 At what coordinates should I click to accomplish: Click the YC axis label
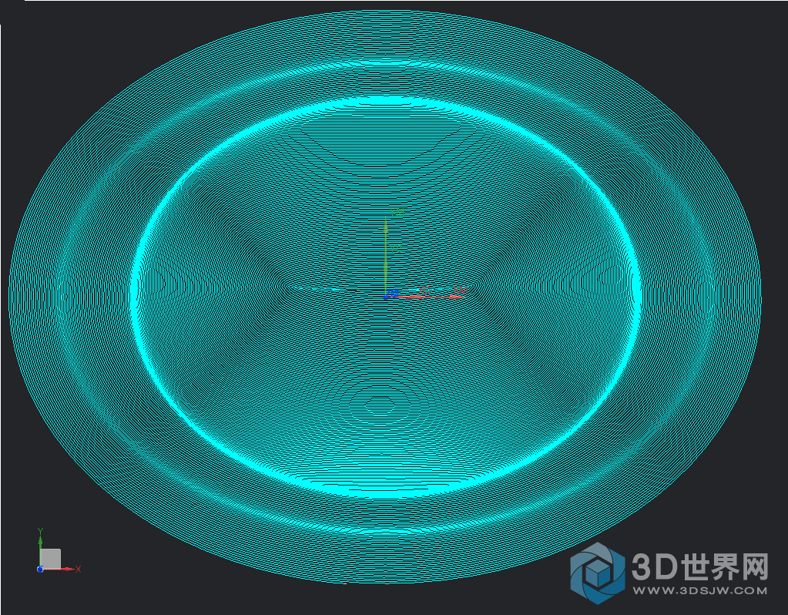[x=396, y=249]
